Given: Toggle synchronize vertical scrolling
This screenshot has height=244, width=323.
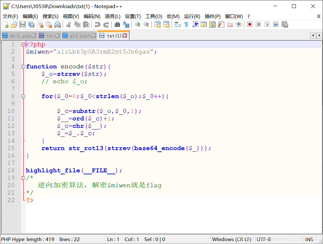Looking at the screenshot, I should 157,25.
